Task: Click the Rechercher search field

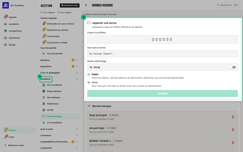Action: pos(227,5)
